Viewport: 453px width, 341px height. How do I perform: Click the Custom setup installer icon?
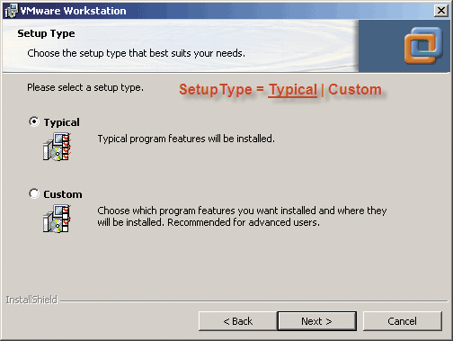[57, 219]
